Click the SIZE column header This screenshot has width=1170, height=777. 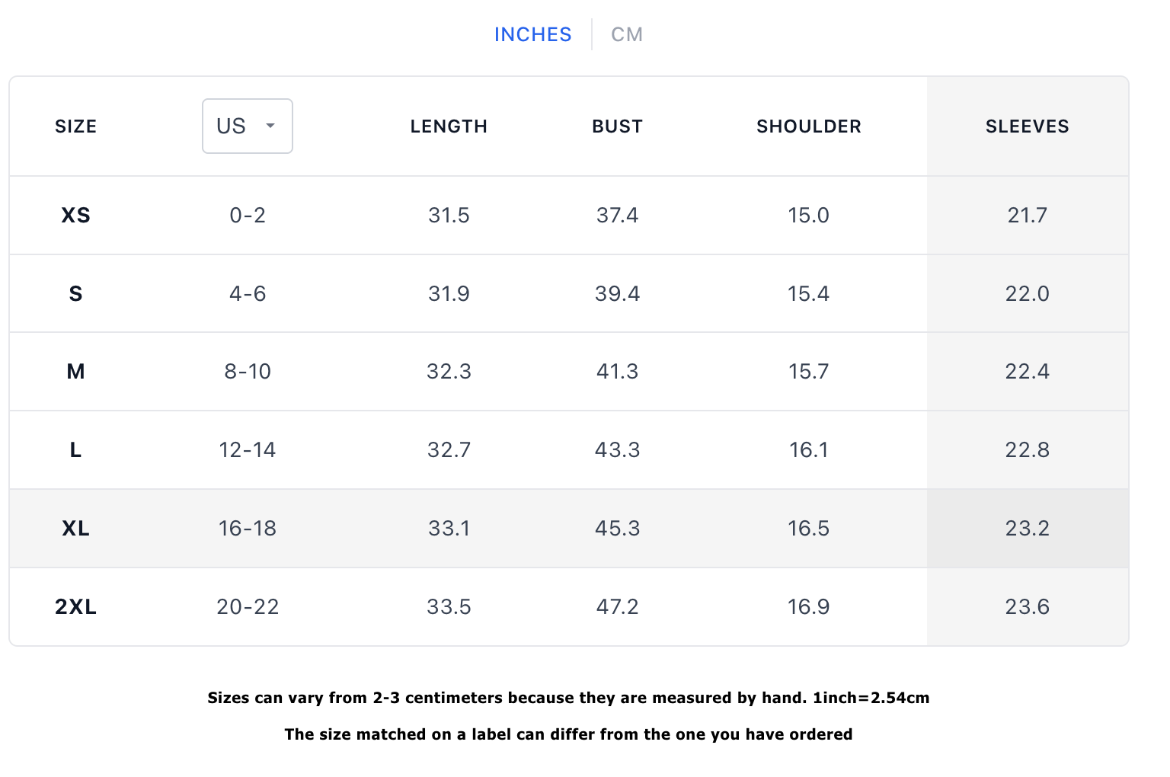(75, 126)
